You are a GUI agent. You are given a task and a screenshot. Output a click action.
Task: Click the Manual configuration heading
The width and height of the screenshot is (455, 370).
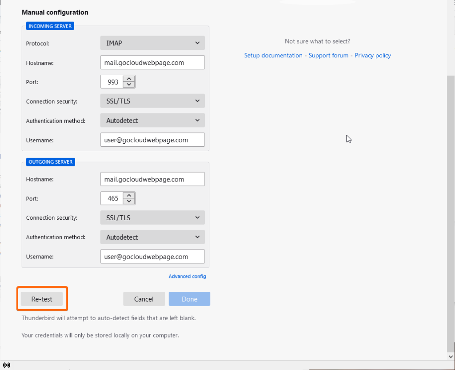click(55, 12)
